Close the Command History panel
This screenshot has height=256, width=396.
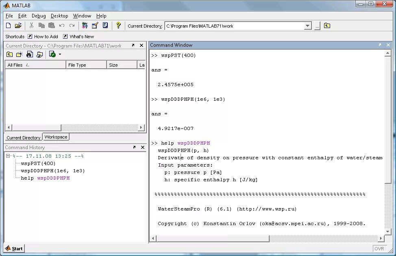point(143,147)
